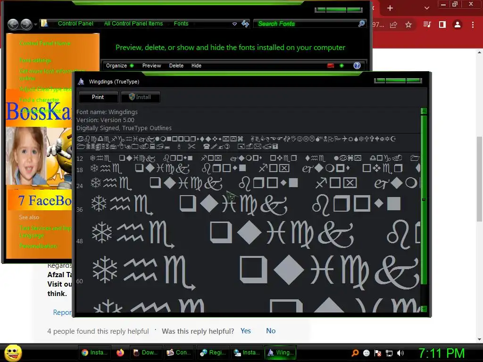Click the 7:11 PM clock

tap(441, 353)
